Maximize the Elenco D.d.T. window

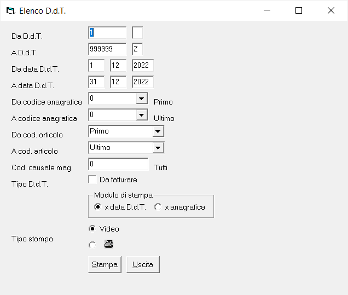pos(299,10)
